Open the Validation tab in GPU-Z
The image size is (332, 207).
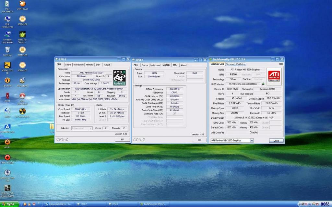241,64
